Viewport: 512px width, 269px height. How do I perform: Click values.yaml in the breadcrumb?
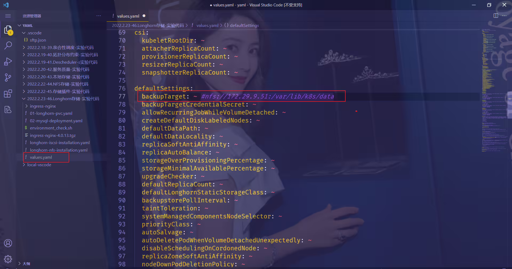point(207,25)
